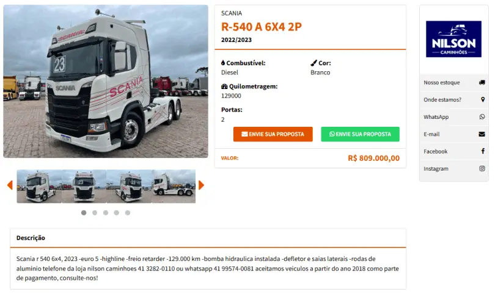Open the Facebook icon in the sidebar
Image resolution: width=498 pixels, height=295 pixels.
click(x=483, y=151)
